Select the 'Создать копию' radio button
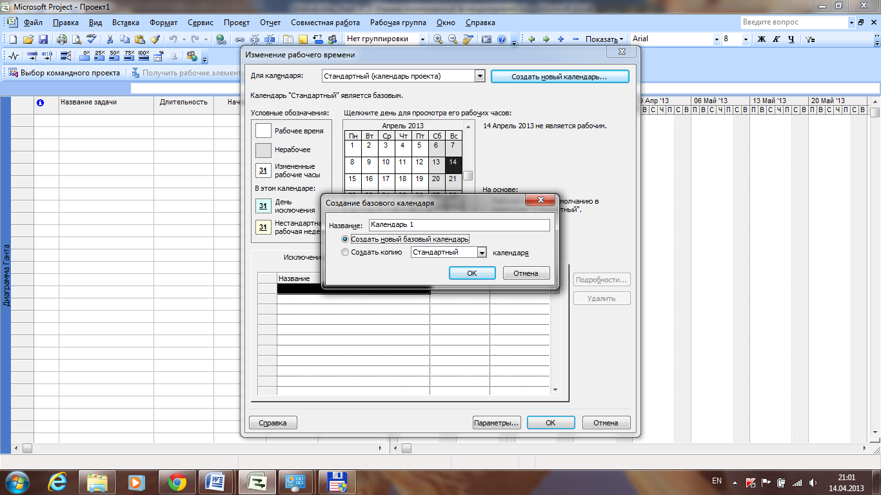This screenshot has width=881, height=495. pyautogui.click(x=345, y=253)
